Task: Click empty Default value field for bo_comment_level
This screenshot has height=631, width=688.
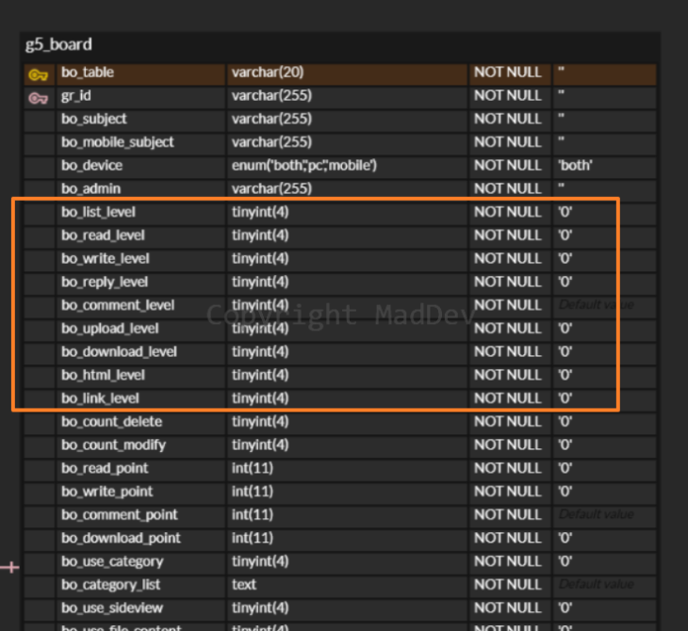Action: pyautogui.click(x=596, y=305)
